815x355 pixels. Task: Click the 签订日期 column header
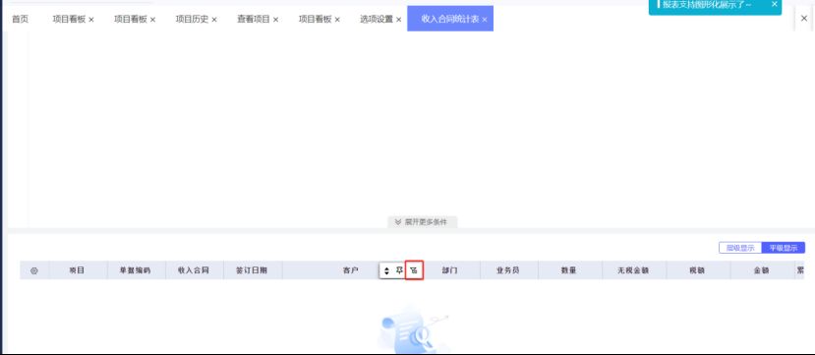tap(252, 270)
